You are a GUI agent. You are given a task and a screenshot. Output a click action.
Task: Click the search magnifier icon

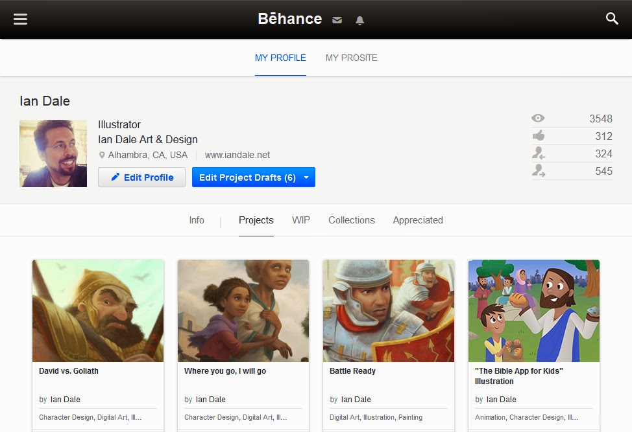click(612, 19)
